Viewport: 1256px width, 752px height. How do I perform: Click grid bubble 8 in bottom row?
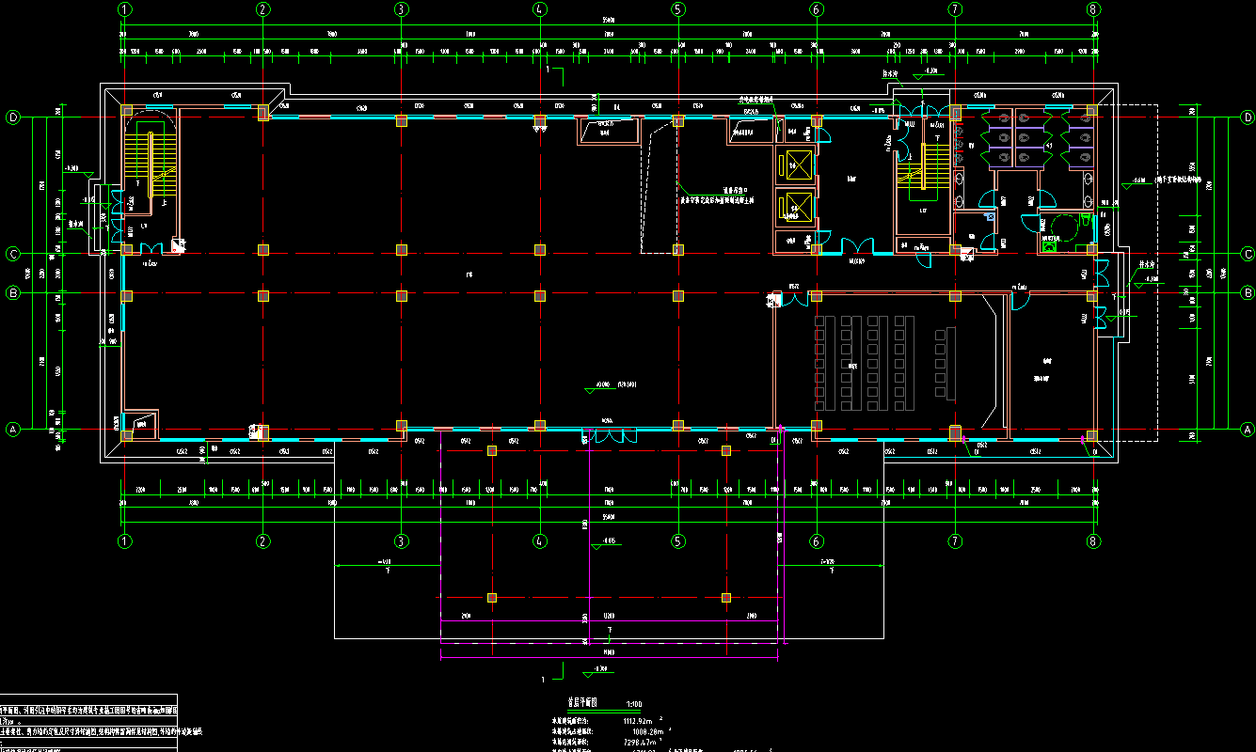pyautogui.click(x=1092, y=541)
